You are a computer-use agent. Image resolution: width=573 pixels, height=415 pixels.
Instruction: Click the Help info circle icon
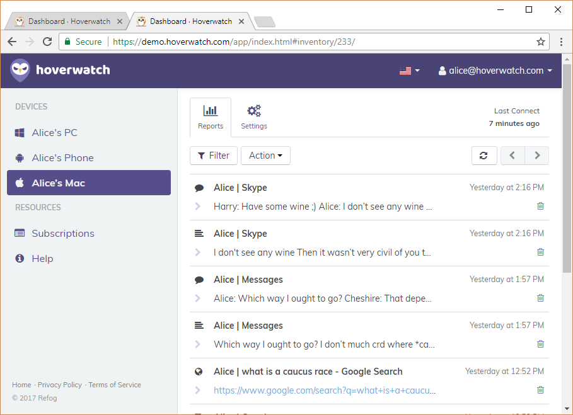[x=20, y=258]
